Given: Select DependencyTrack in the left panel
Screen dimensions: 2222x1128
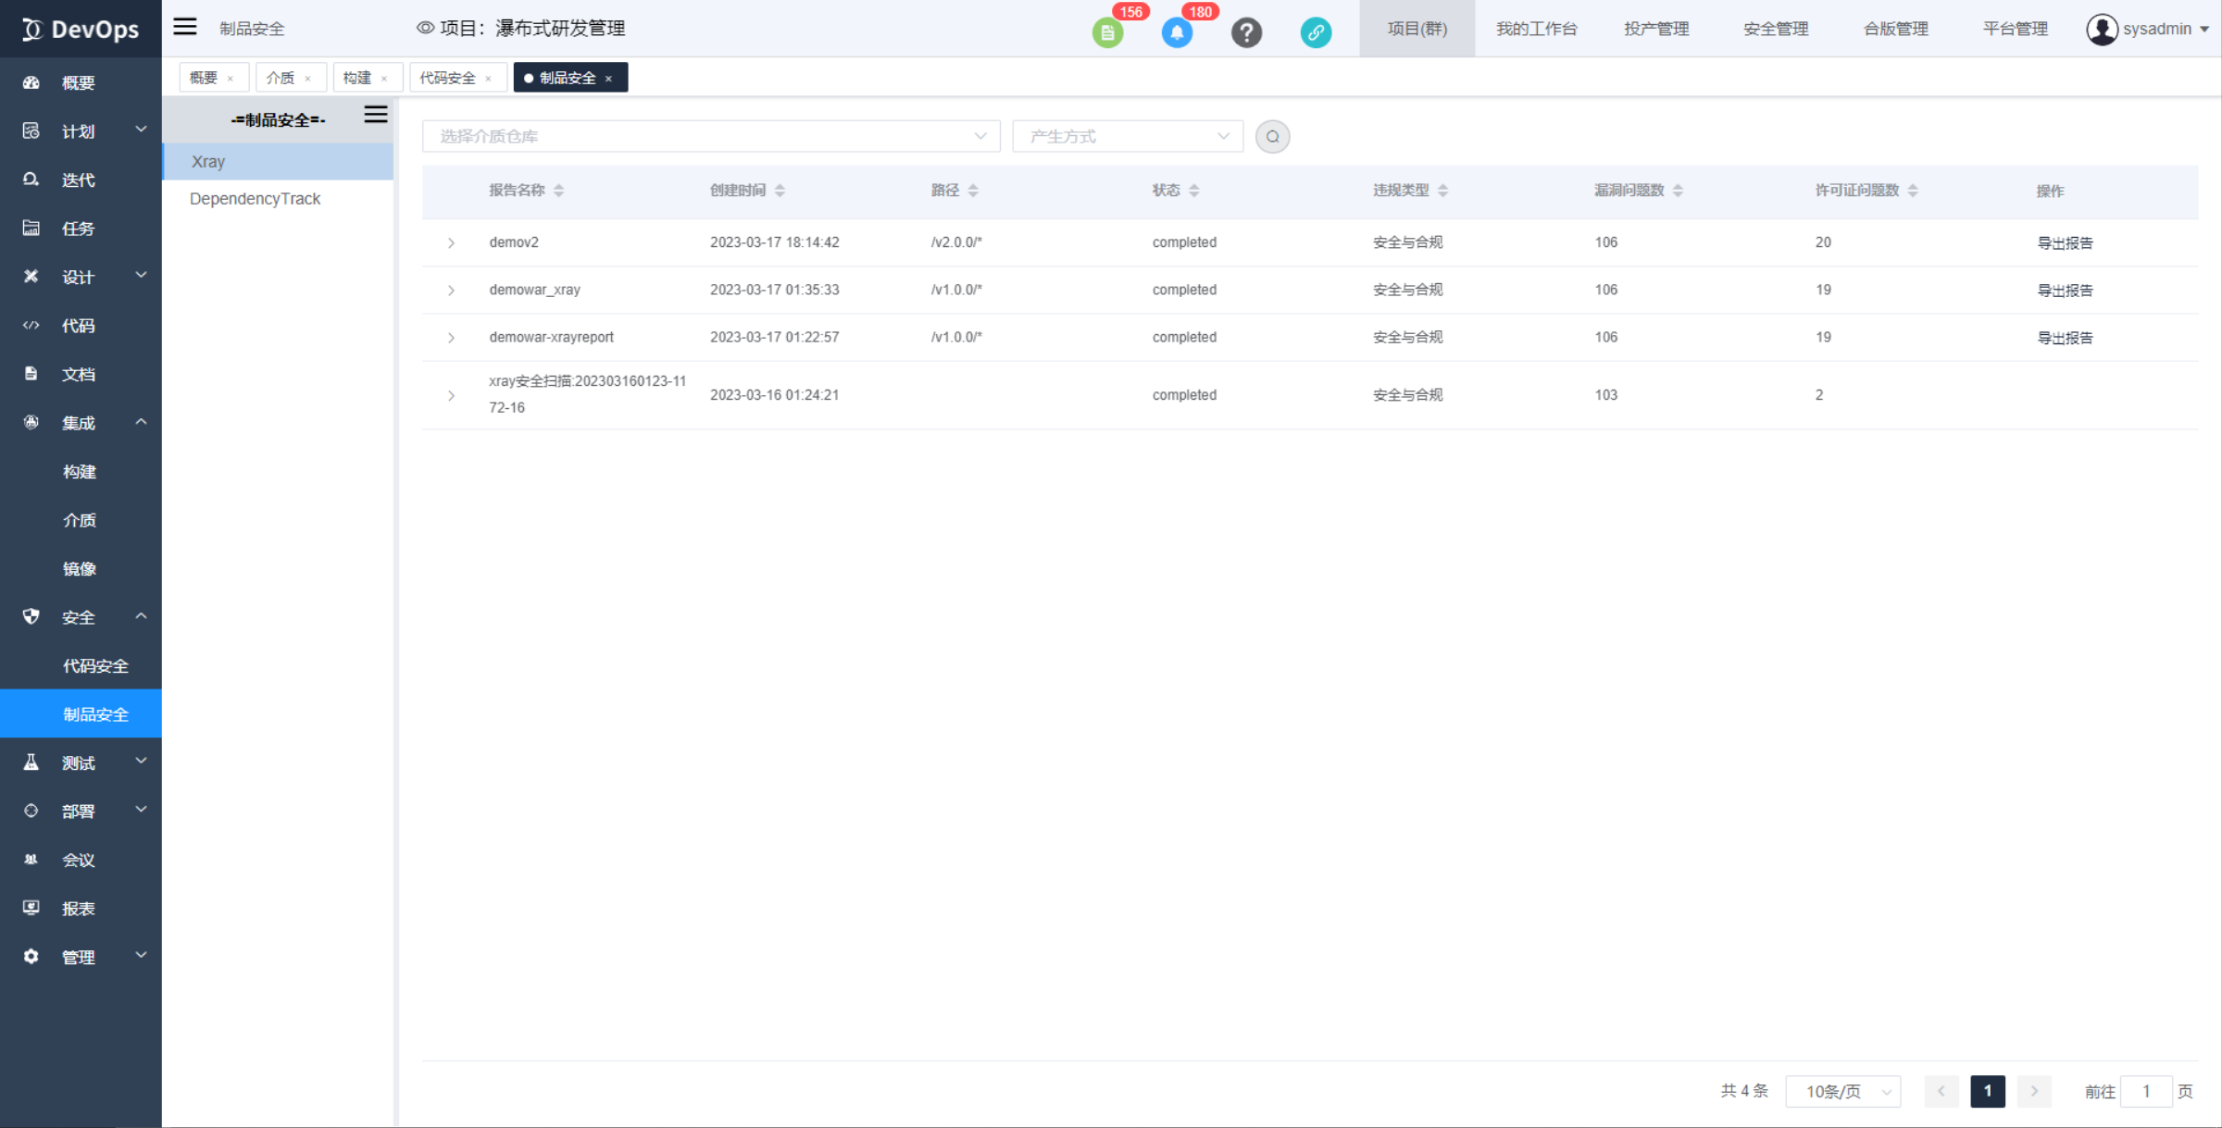Looking at the screenshot, I should pos(255,198).
